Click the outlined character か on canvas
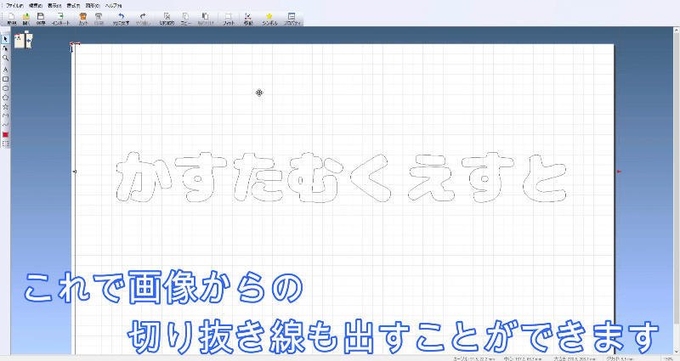This screenshot has height=361, width=680. (x=142, y=177)
